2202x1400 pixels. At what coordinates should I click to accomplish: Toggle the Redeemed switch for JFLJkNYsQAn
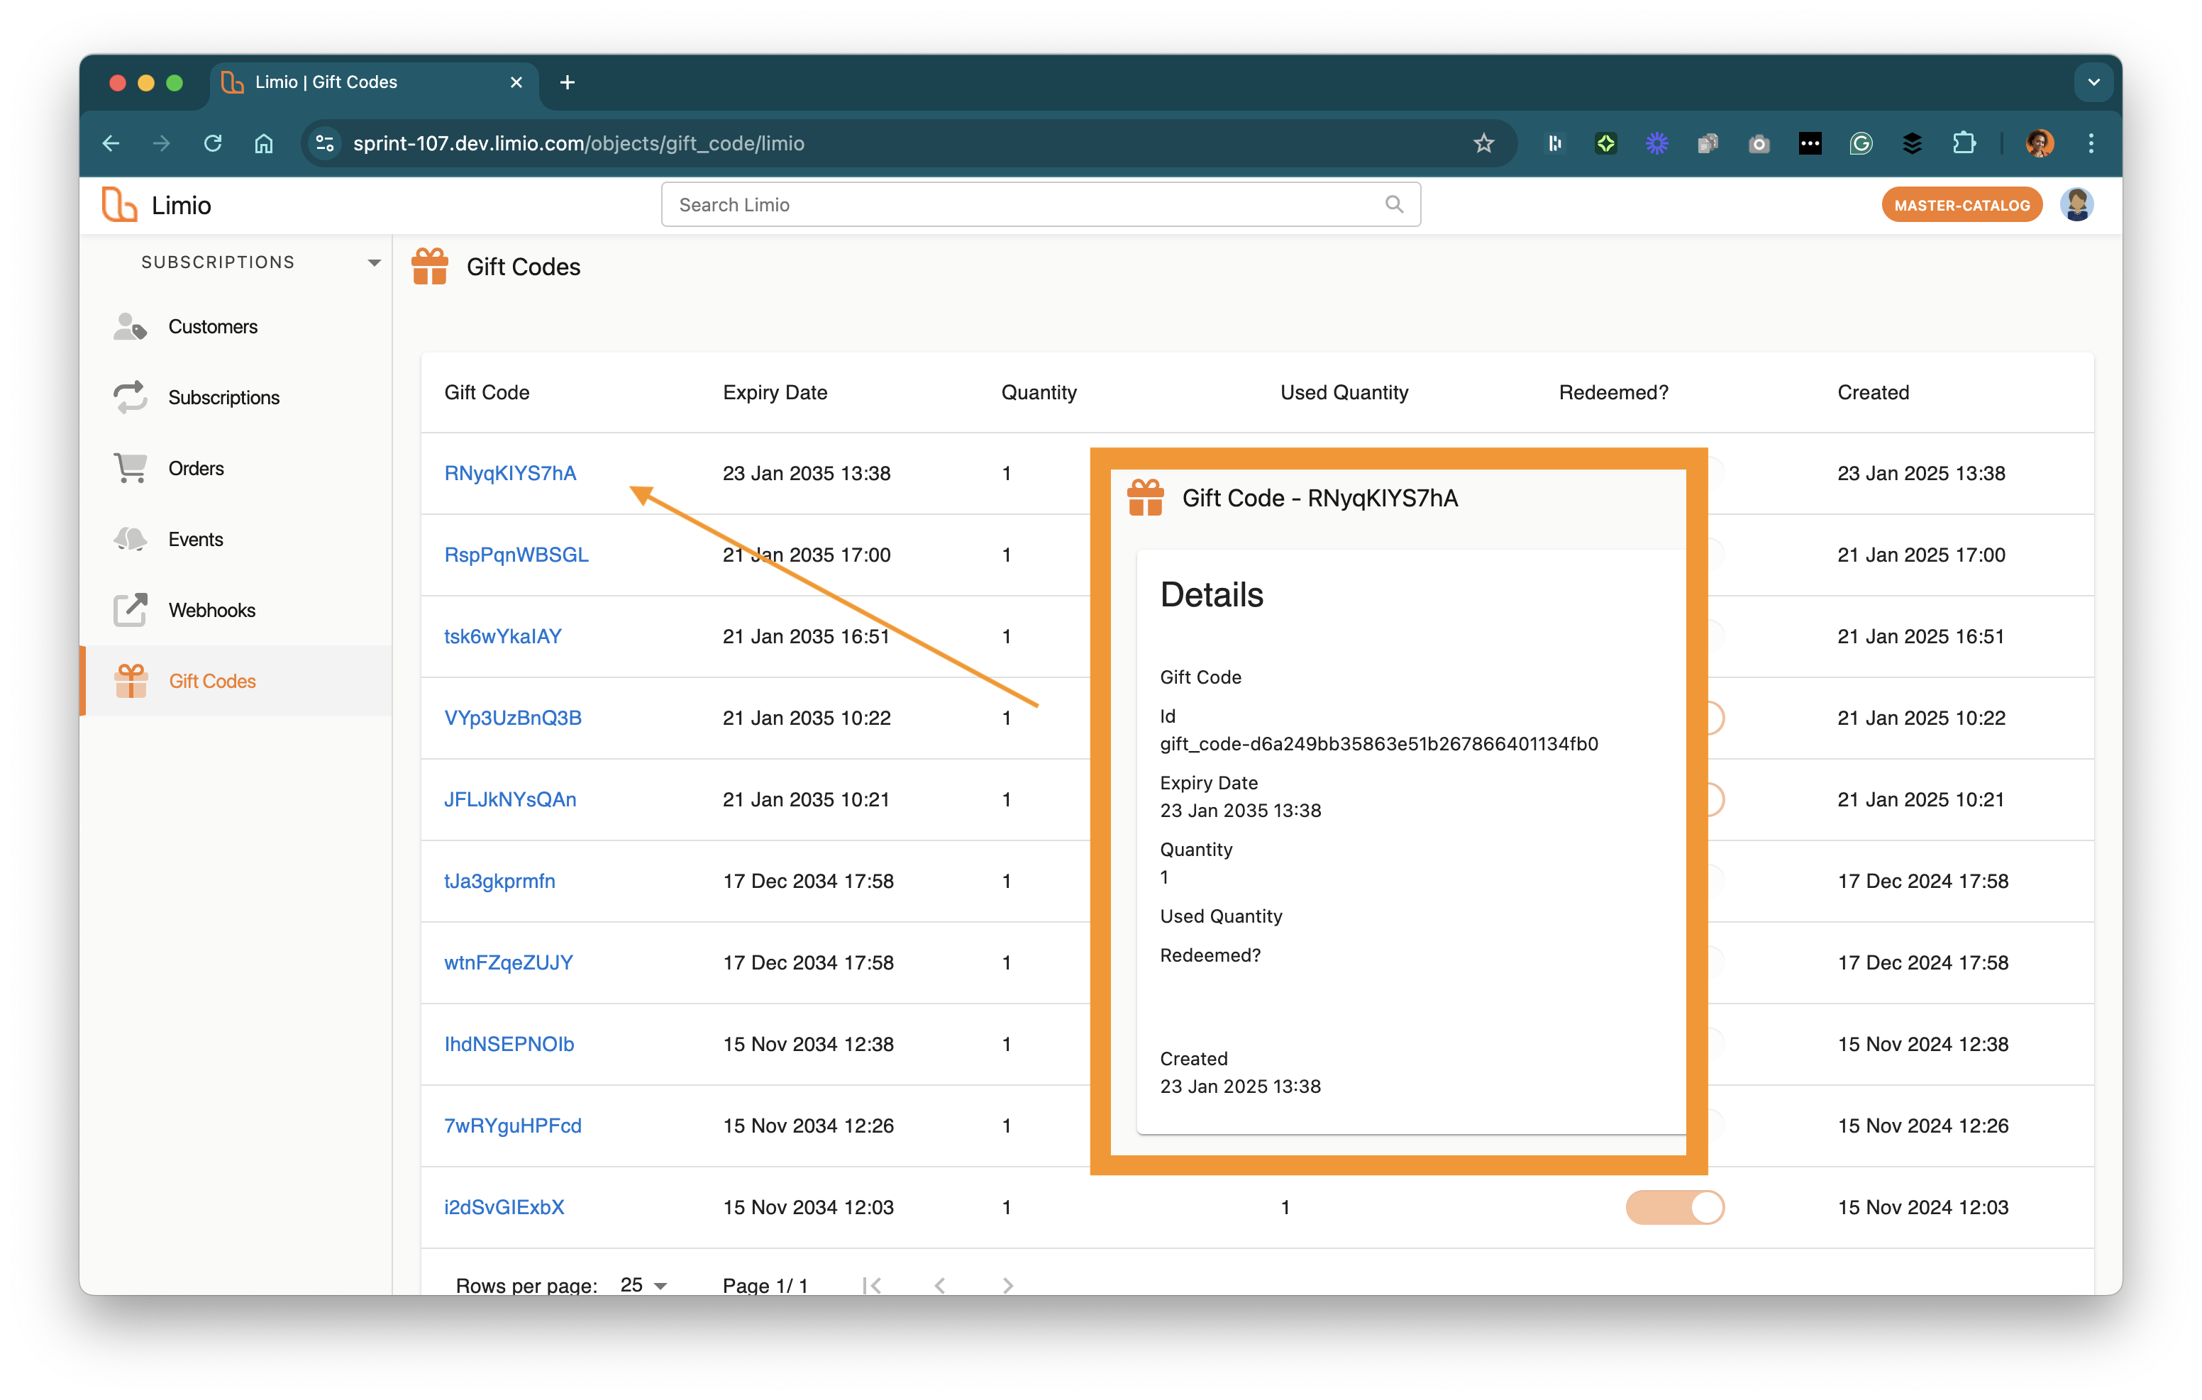pos(1715,799)
